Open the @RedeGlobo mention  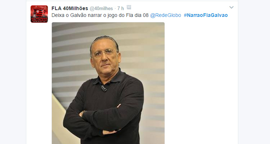click(166, 15)
